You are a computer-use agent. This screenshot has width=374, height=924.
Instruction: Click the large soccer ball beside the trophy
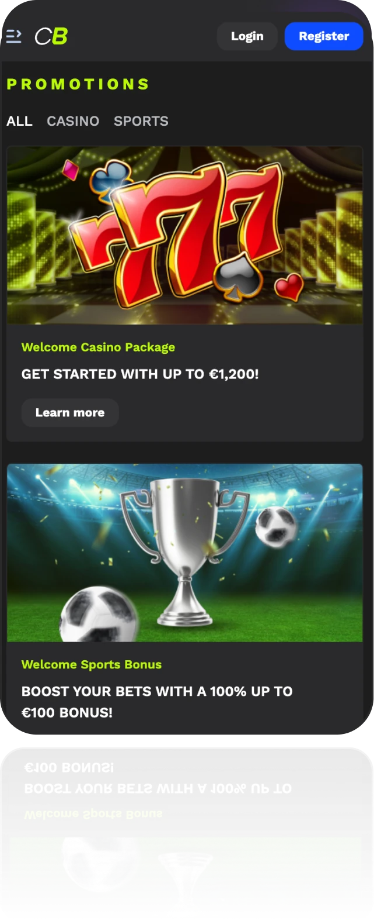(x=99, y=614)
